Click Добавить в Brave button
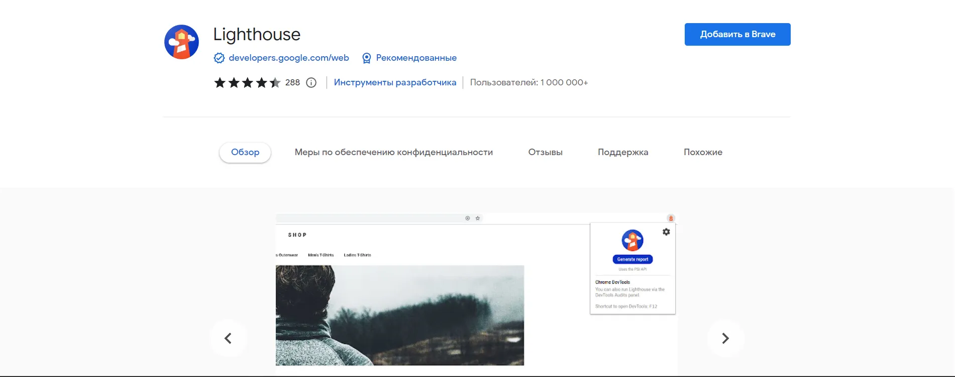The image size is (955, 377). [737, 34]
